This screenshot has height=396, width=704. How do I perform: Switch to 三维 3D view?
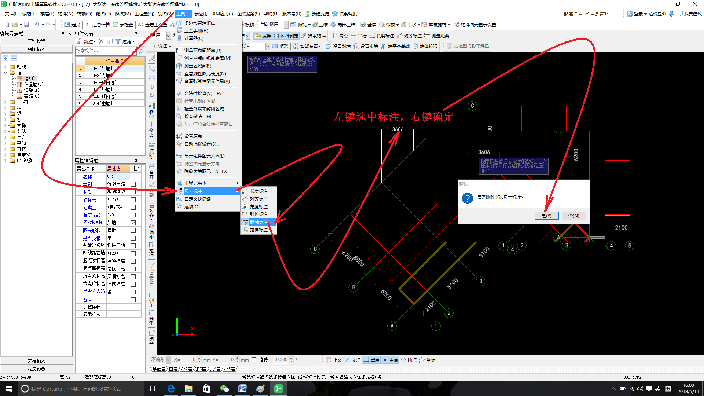click(320, 25)
